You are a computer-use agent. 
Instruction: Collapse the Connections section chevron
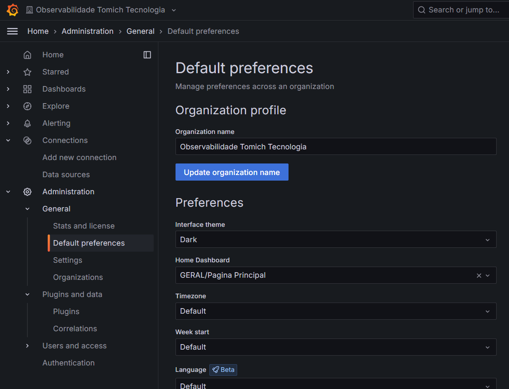(x=8, y=140)
